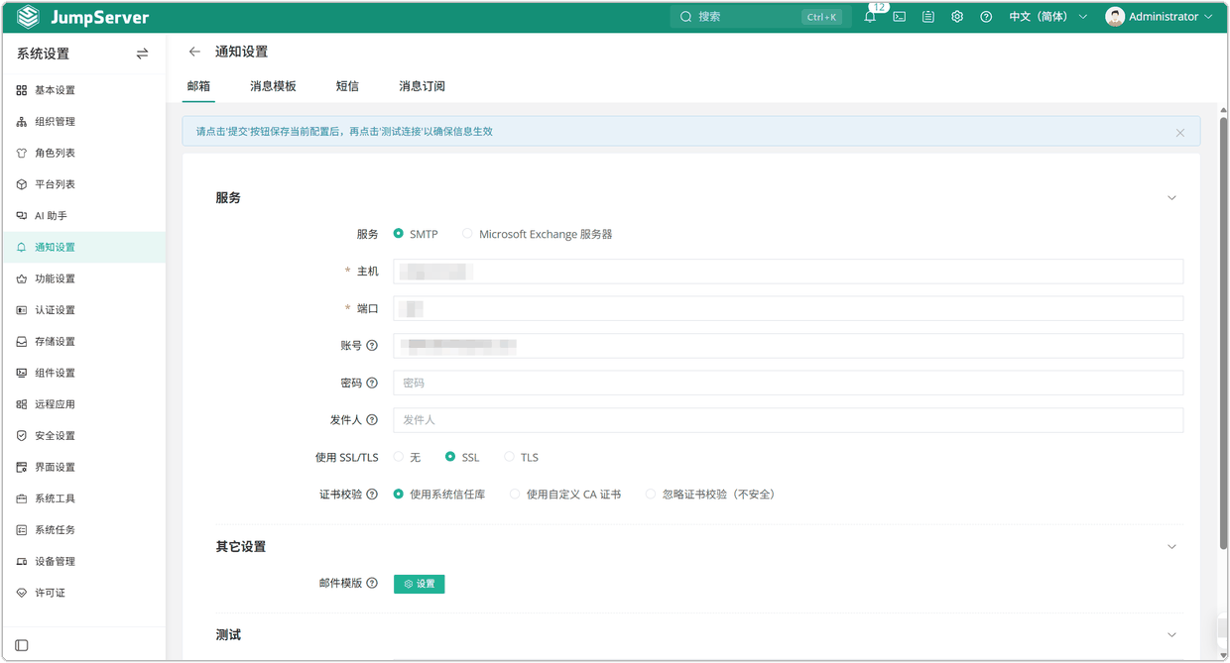Viewport: 1230px width, 663px height.
Task: Switch to the 消息订阅 tab
Action: click(422, 86)
